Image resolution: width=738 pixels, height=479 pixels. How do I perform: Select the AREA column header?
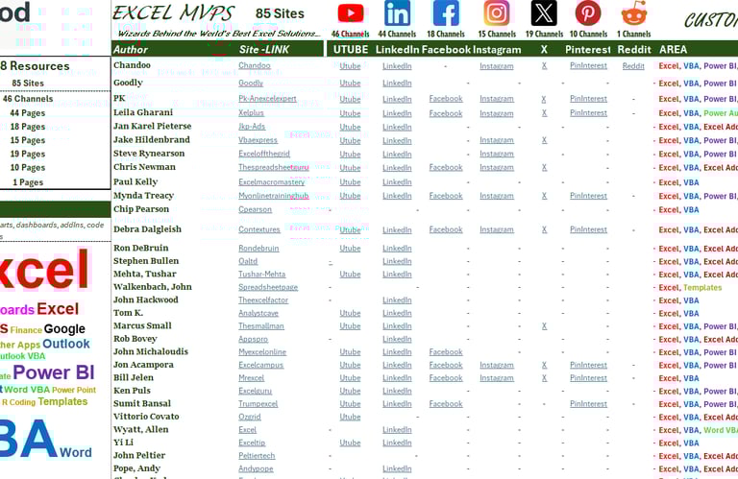click(x=673, y=49)
